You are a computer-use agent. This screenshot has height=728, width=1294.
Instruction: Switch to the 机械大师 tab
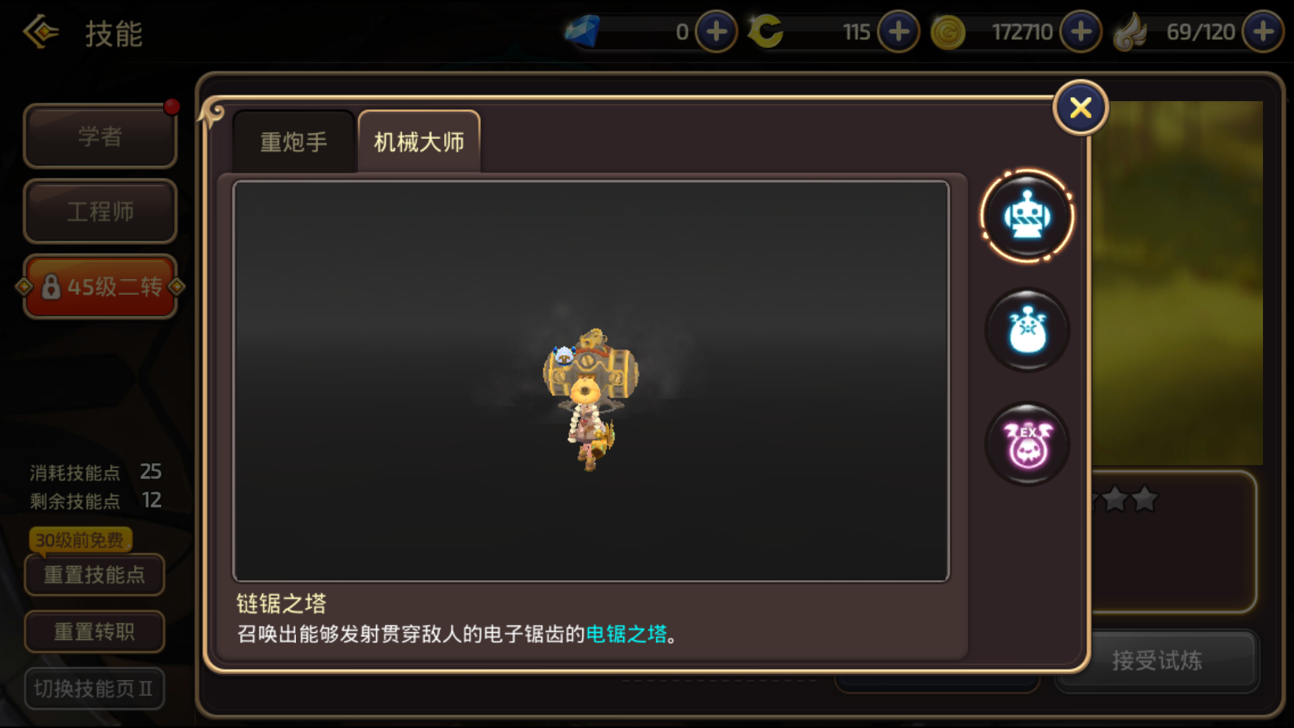(x=419, y=142)
